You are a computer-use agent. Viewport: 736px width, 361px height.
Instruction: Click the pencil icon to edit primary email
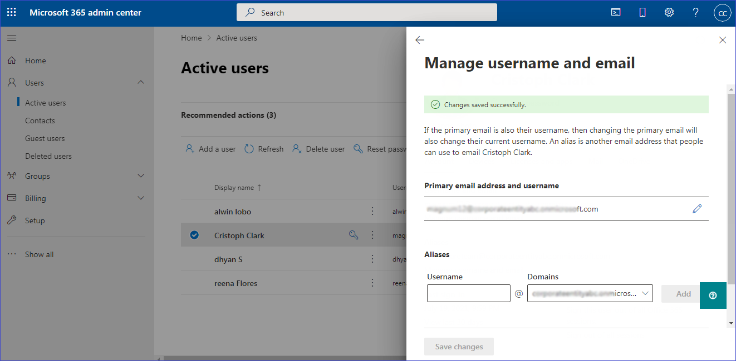(697, 209)
